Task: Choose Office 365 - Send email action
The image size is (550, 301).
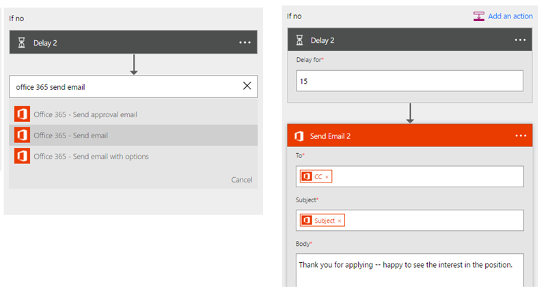Action: click(x=71, y=136)
